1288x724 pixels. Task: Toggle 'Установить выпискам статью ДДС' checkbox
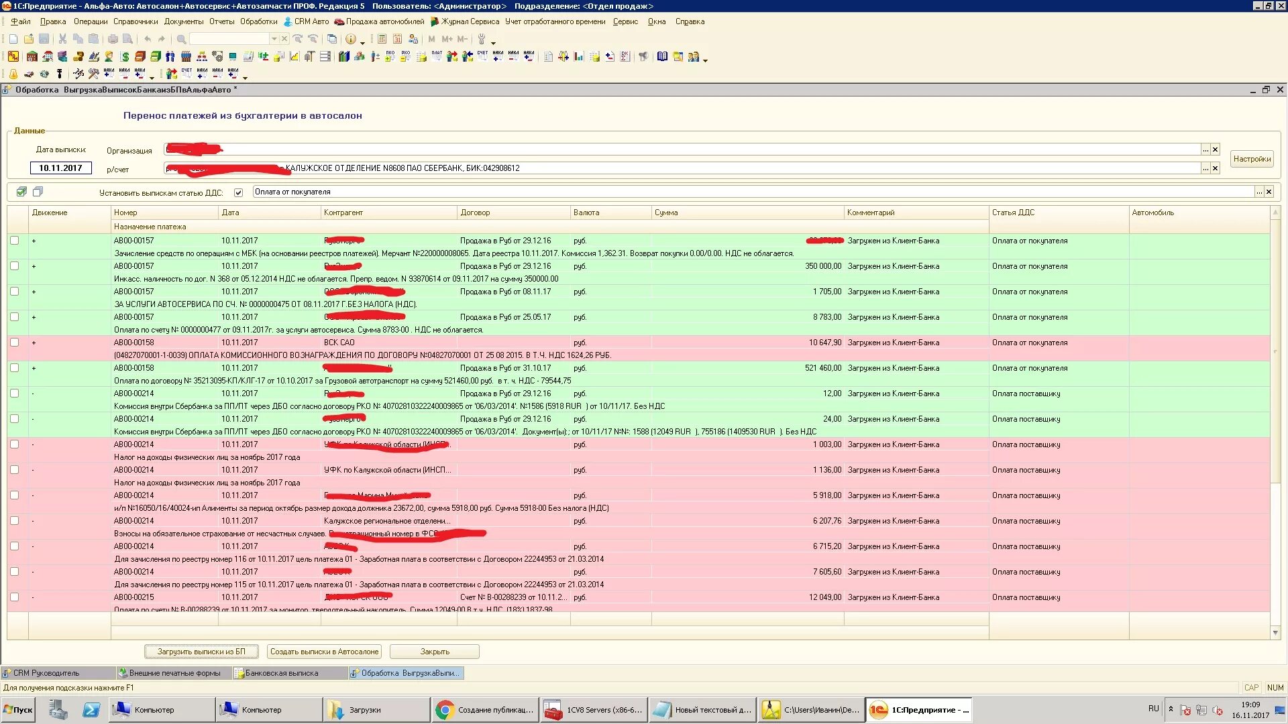[238, 192]
